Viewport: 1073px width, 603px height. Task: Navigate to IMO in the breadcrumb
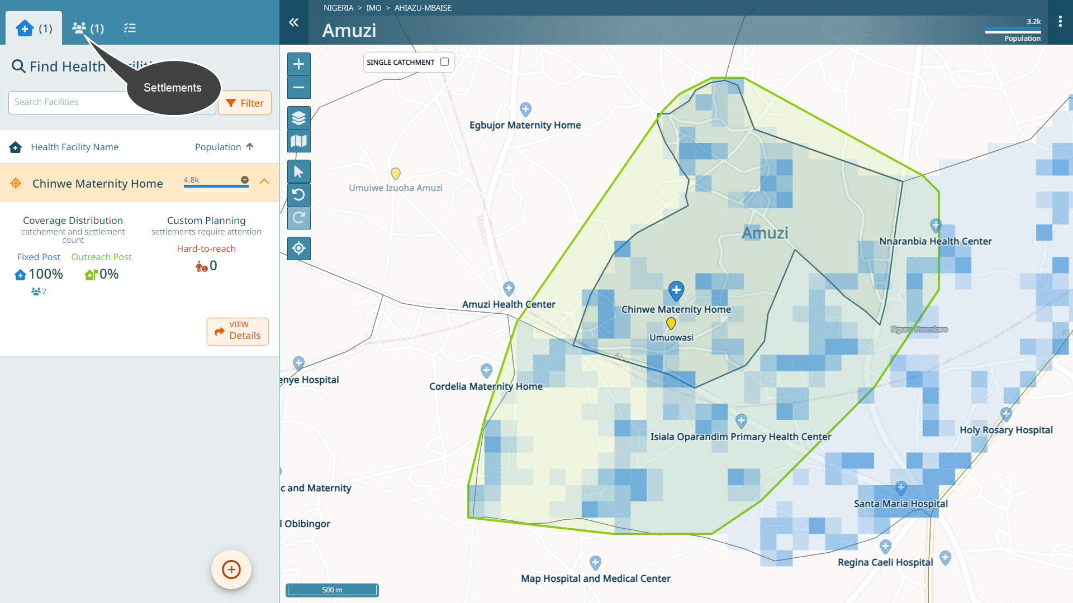[373, 8]
